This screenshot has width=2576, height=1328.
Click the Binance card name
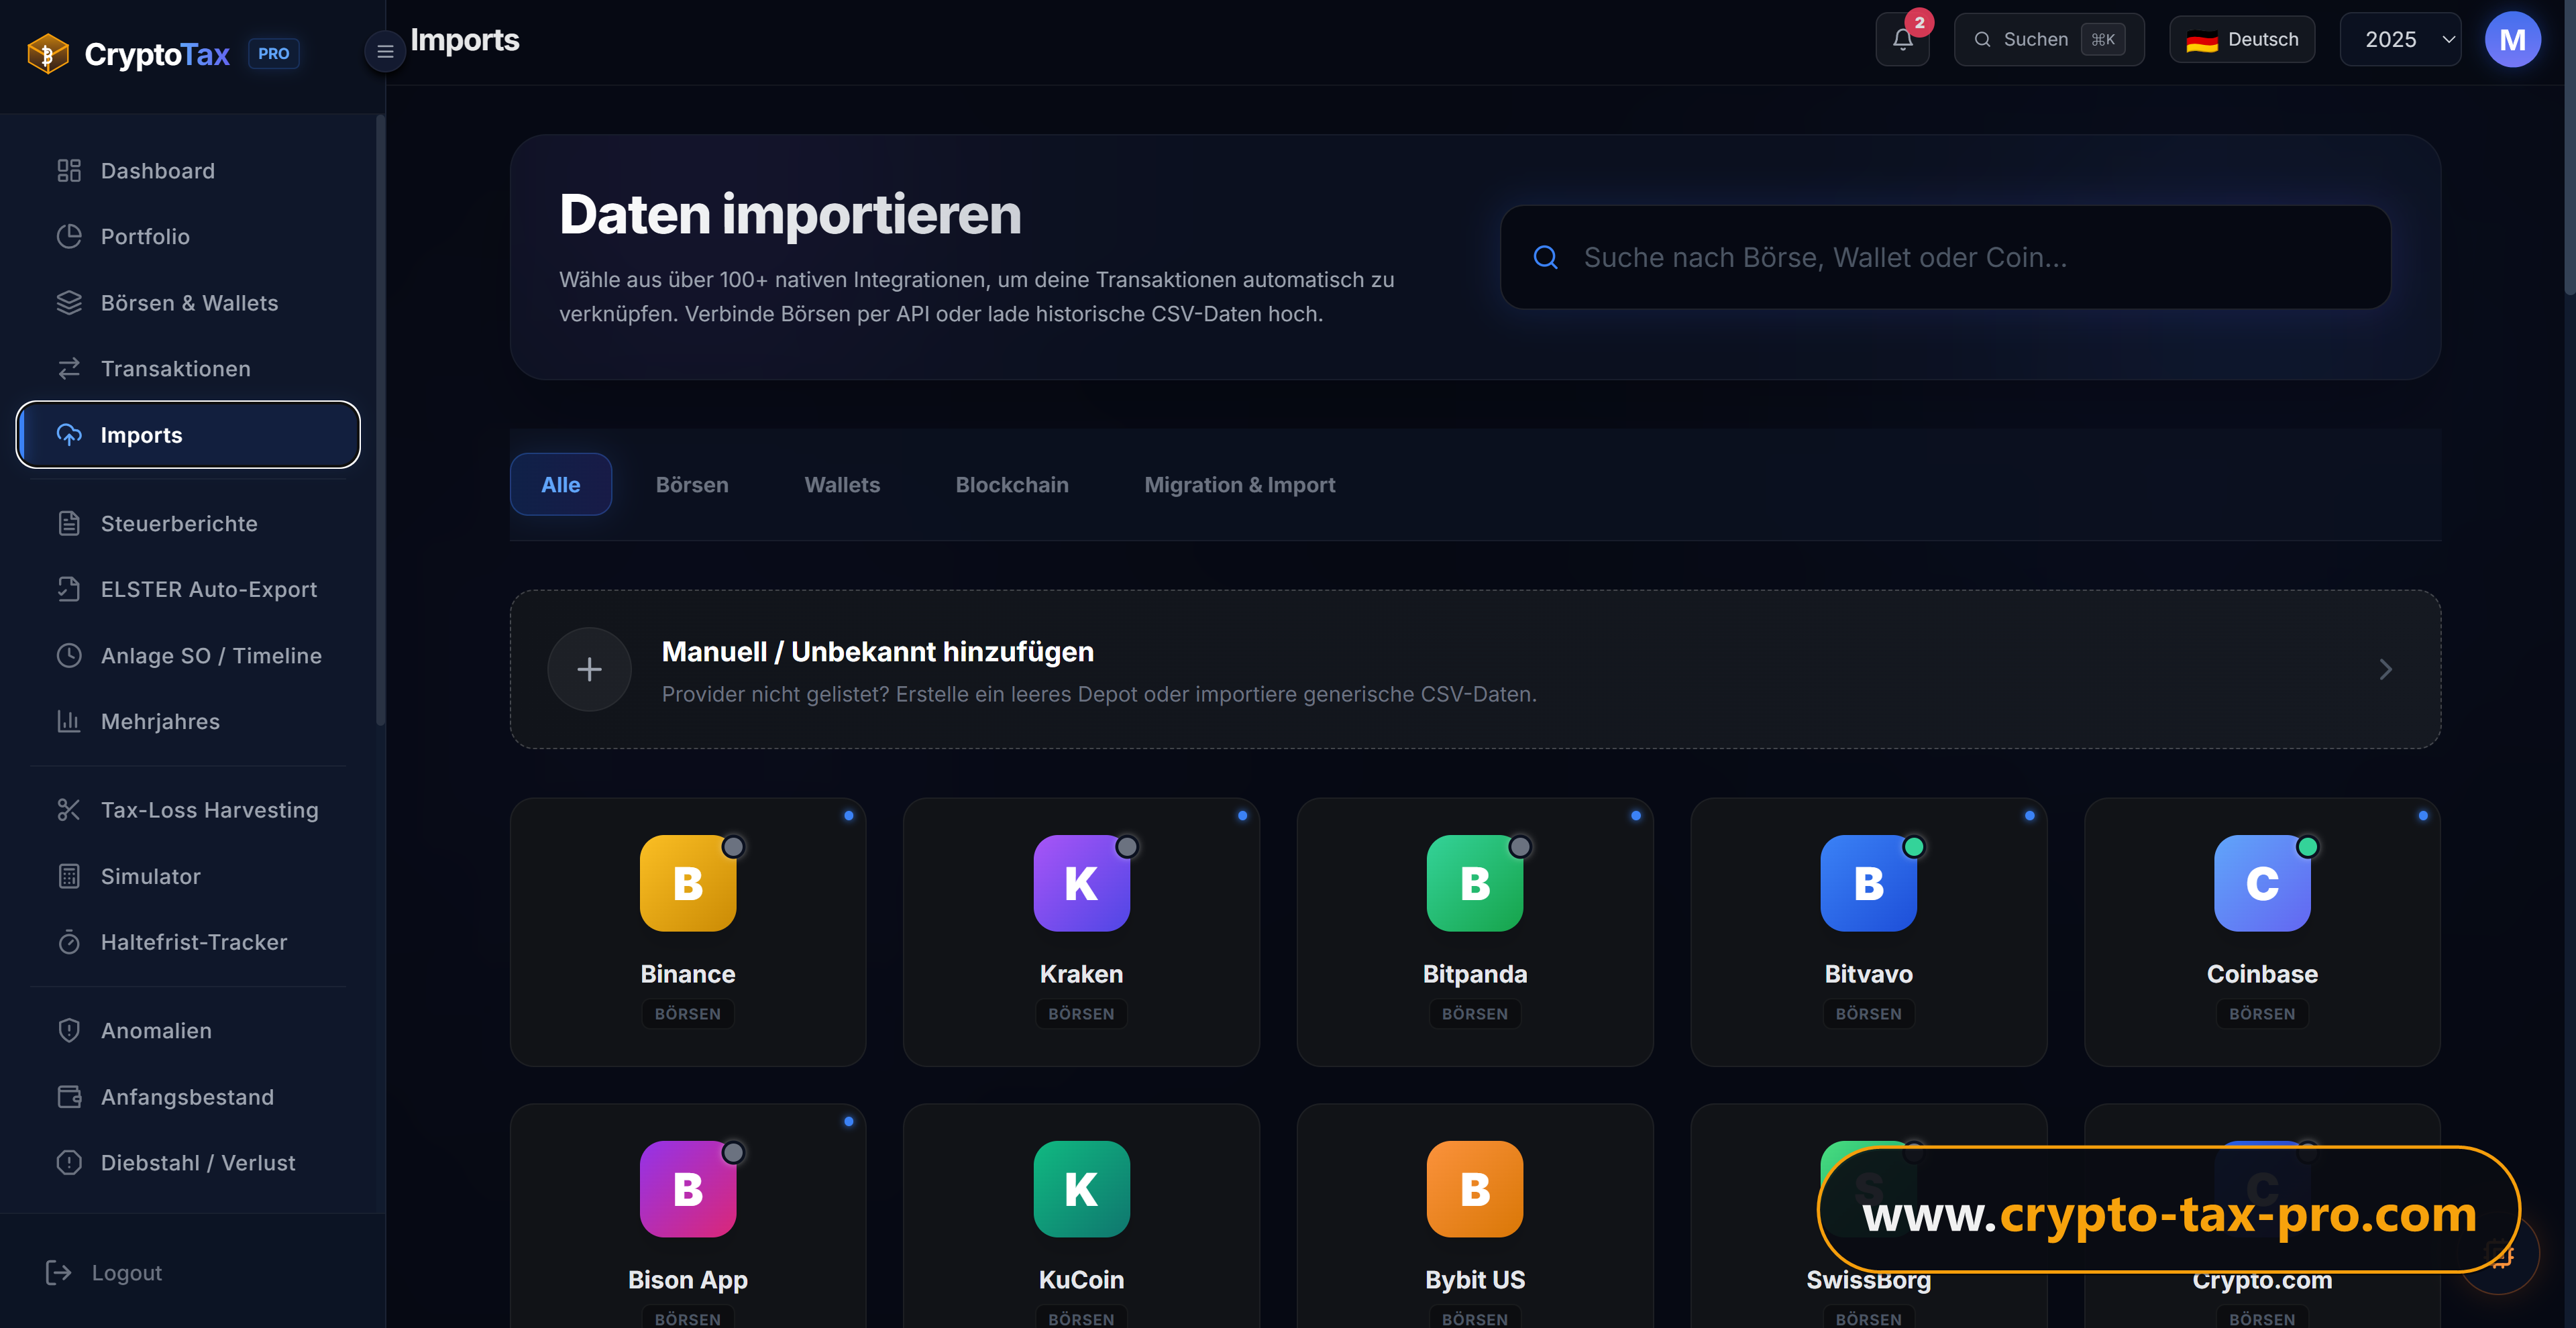coord(688,974)
